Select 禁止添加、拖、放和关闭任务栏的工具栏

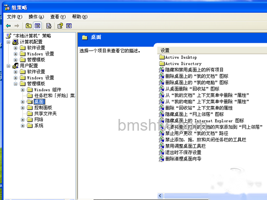coord(206,140)
